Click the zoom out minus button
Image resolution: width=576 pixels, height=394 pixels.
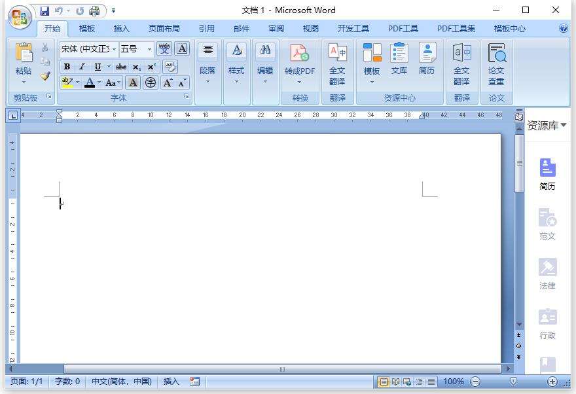475,382
